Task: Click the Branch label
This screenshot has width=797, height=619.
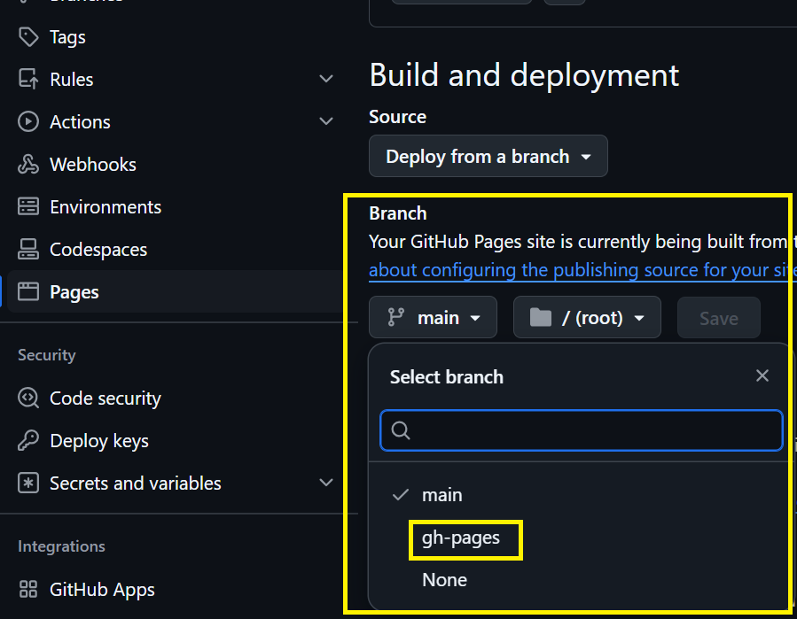Action: [x=397, y=213]
